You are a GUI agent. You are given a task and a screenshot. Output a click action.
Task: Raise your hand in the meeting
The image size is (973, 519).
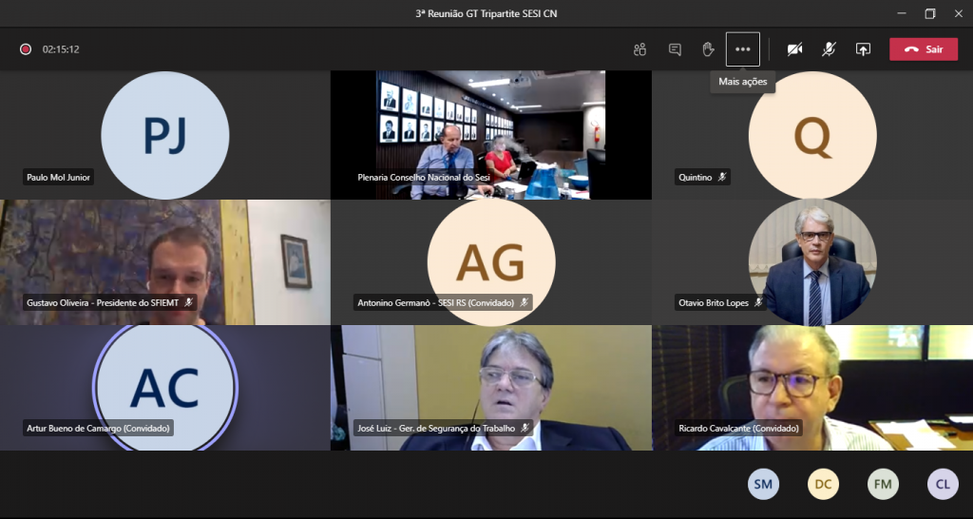pyautogui.click(x=708, y=49)
